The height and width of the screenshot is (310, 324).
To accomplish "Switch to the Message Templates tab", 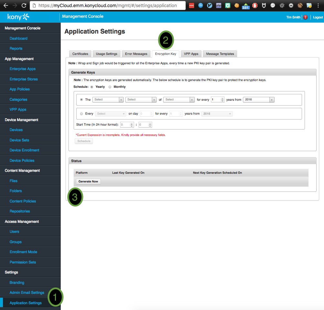I will [x=220, y=54].
